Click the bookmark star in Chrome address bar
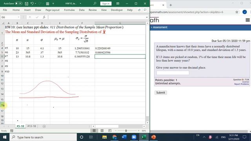 tap(237, 12)
